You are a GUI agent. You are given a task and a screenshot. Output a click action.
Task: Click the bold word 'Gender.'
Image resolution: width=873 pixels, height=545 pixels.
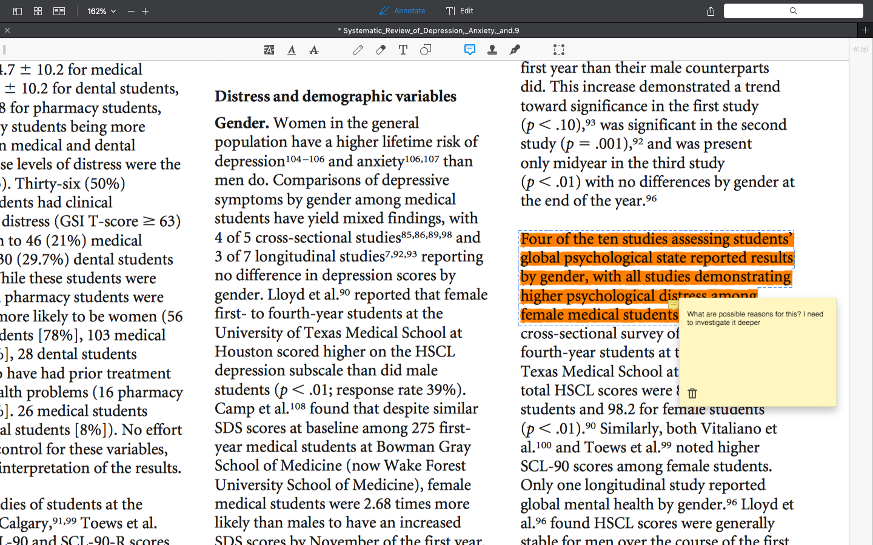coord(241,123)
